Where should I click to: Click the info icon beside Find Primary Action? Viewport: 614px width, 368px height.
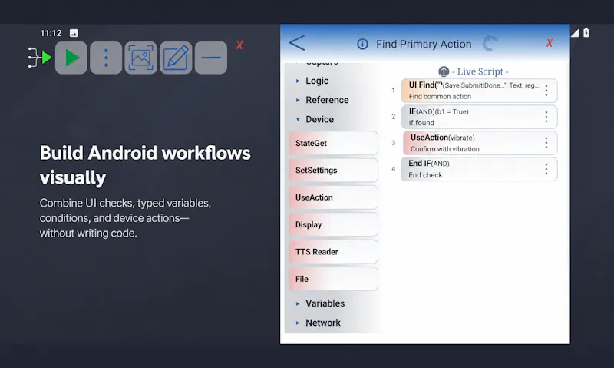tap(362, 44)
